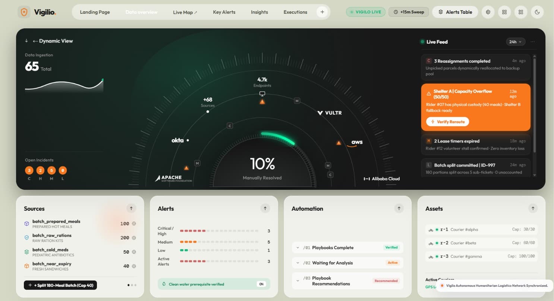
Task: Expand Waiting for Analysis row
Action: pos(347,263)
